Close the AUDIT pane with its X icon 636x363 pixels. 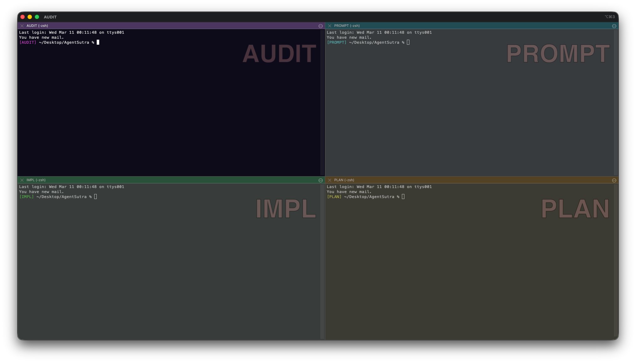click(x=22, y=26)
